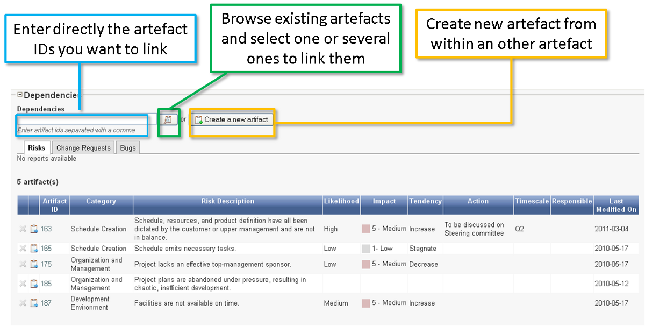This screenshot has height=326, width=645.
Task: Open artifact link 165
Action: (x=46, y=249)
